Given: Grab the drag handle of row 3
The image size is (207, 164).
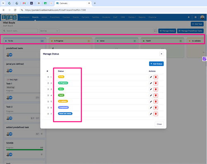Looking at the screenshot, I should 48,89.
